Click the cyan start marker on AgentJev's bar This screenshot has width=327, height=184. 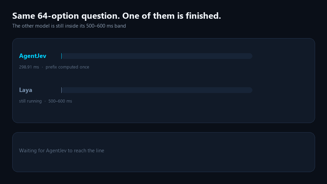click(62, 56)
